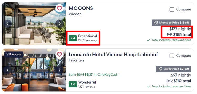The height and width of the screenshot is (94, 197).
Task: Open Leonardo Hotel Vienna Hauptbahnhof title
Action: coord(113,55)
